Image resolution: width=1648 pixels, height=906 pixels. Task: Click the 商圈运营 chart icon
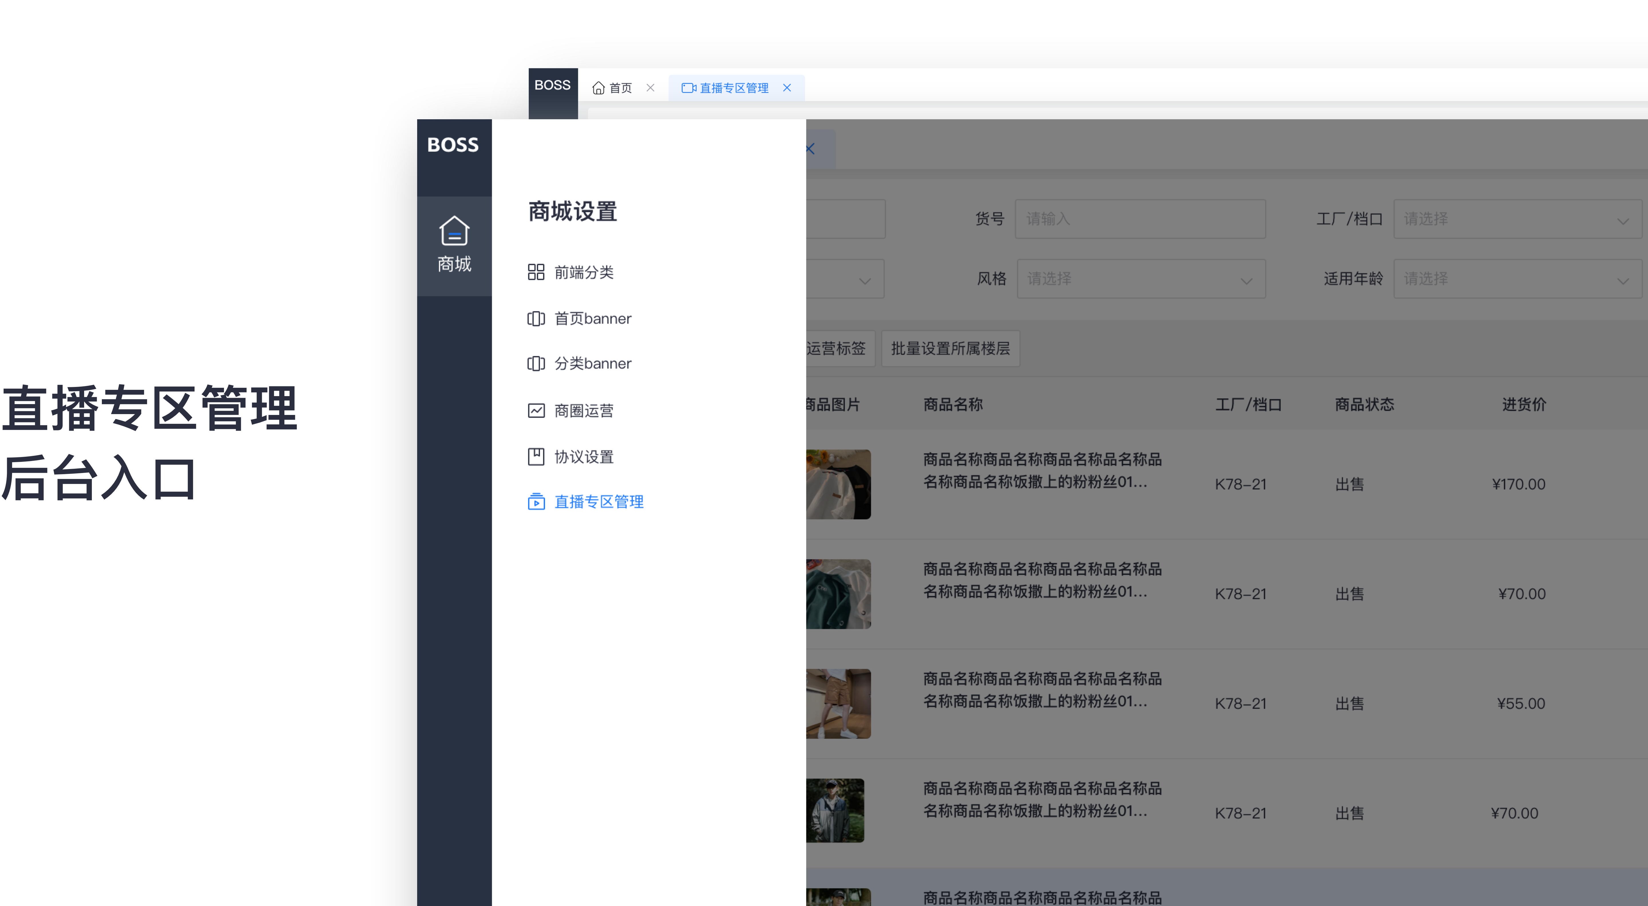536,410
